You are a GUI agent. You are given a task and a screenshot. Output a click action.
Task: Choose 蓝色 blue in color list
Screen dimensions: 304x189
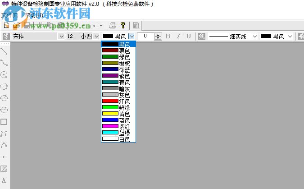(118, 120)
